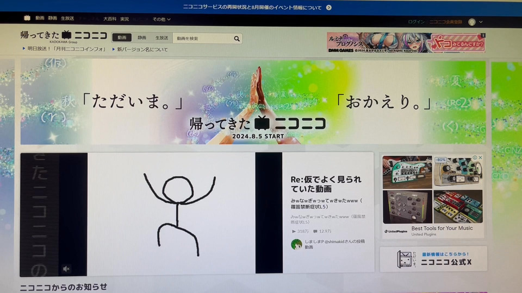Viewport: 522px width, 293px height.
Task: Click the 帰ってきたニコニコ site logo
Action: pos(64,35)
